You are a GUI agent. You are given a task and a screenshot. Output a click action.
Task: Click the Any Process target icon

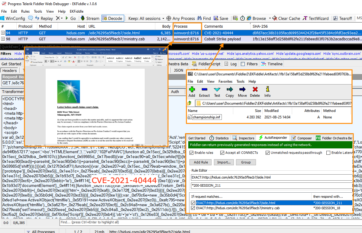[169, 18]
